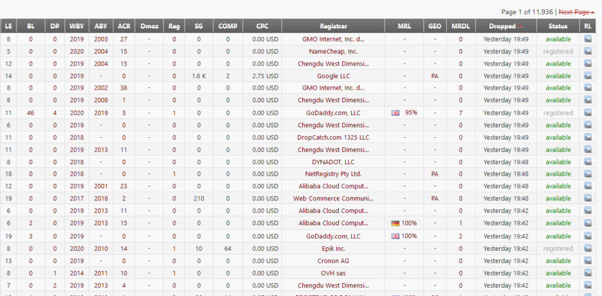The image size is (602, 296).
Task: Open the RL icon in the Epik Inc. row
Action: pos(588,249)
